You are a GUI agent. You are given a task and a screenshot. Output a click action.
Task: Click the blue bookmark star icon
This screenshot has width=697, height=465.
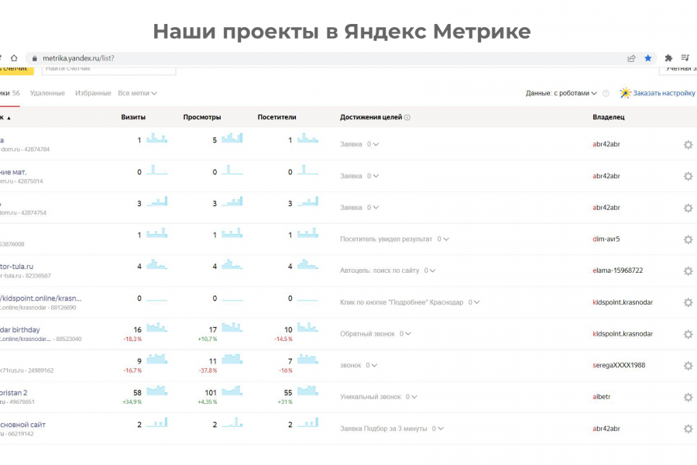click(648, 58)
